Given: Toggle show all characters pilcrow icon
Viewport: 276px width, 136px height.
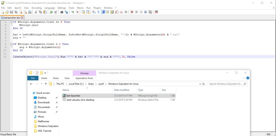Looking at the screenshot, I should [98, 12].
